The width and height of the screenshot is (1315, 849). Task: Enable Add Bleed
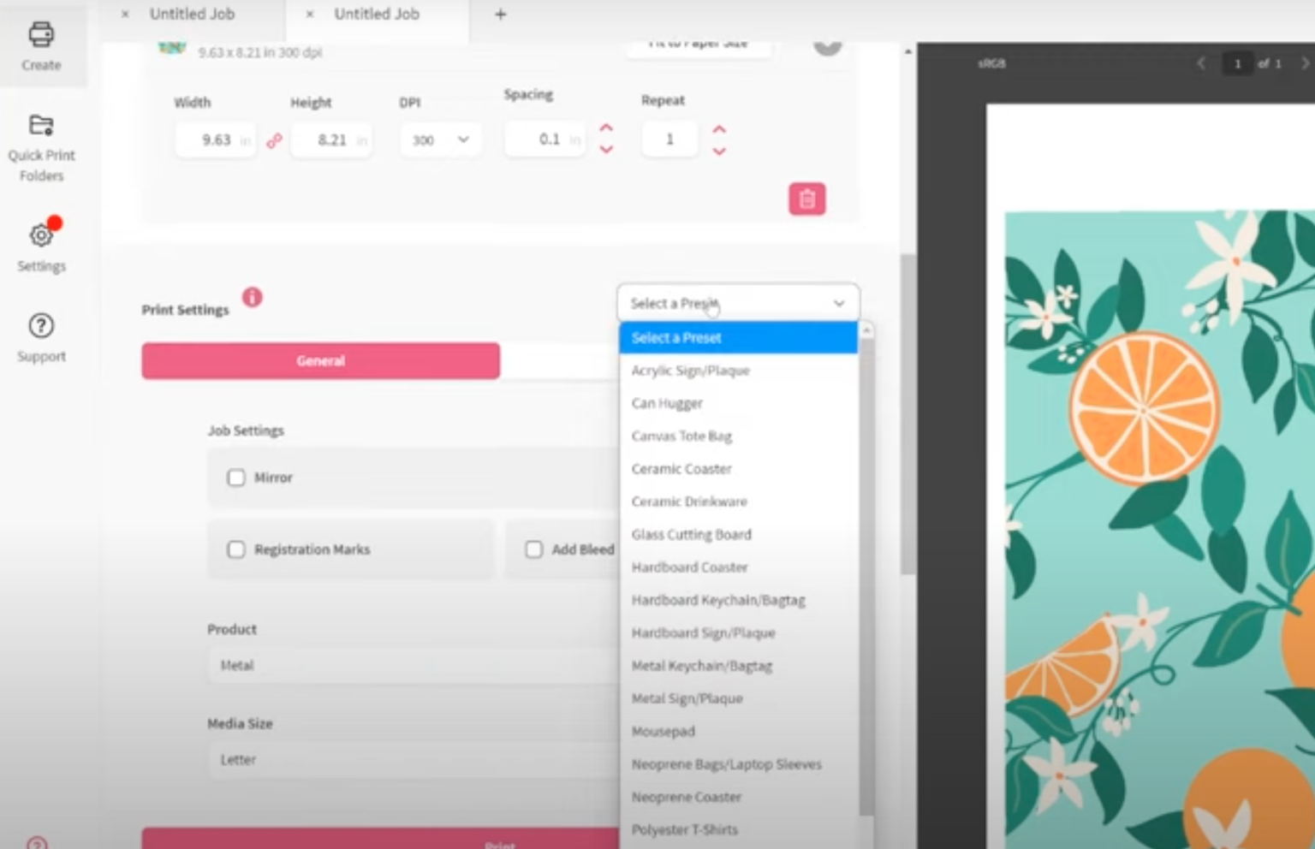[x=534, y=549]
